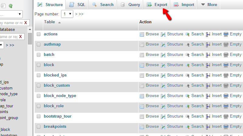This screenshot has width=243, height=136.
Task: Check the block table checkbox
Action: [x=39, y=65]
